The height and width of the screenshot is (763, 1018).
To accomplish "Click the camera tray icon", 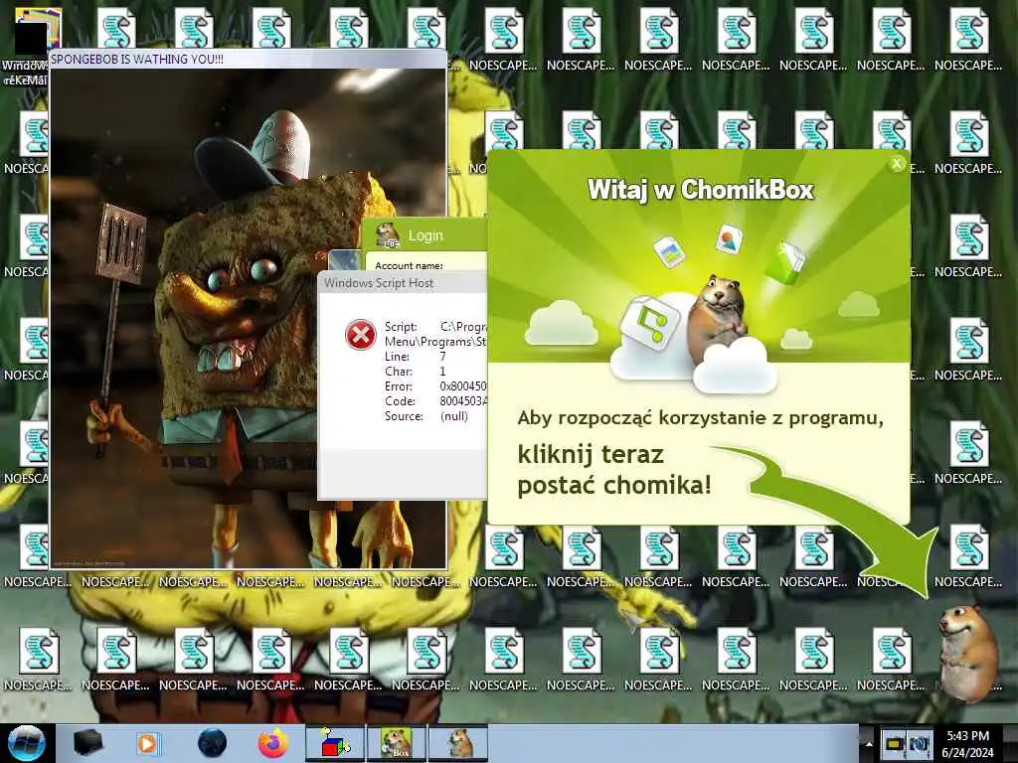I will (x=920, y=743).
